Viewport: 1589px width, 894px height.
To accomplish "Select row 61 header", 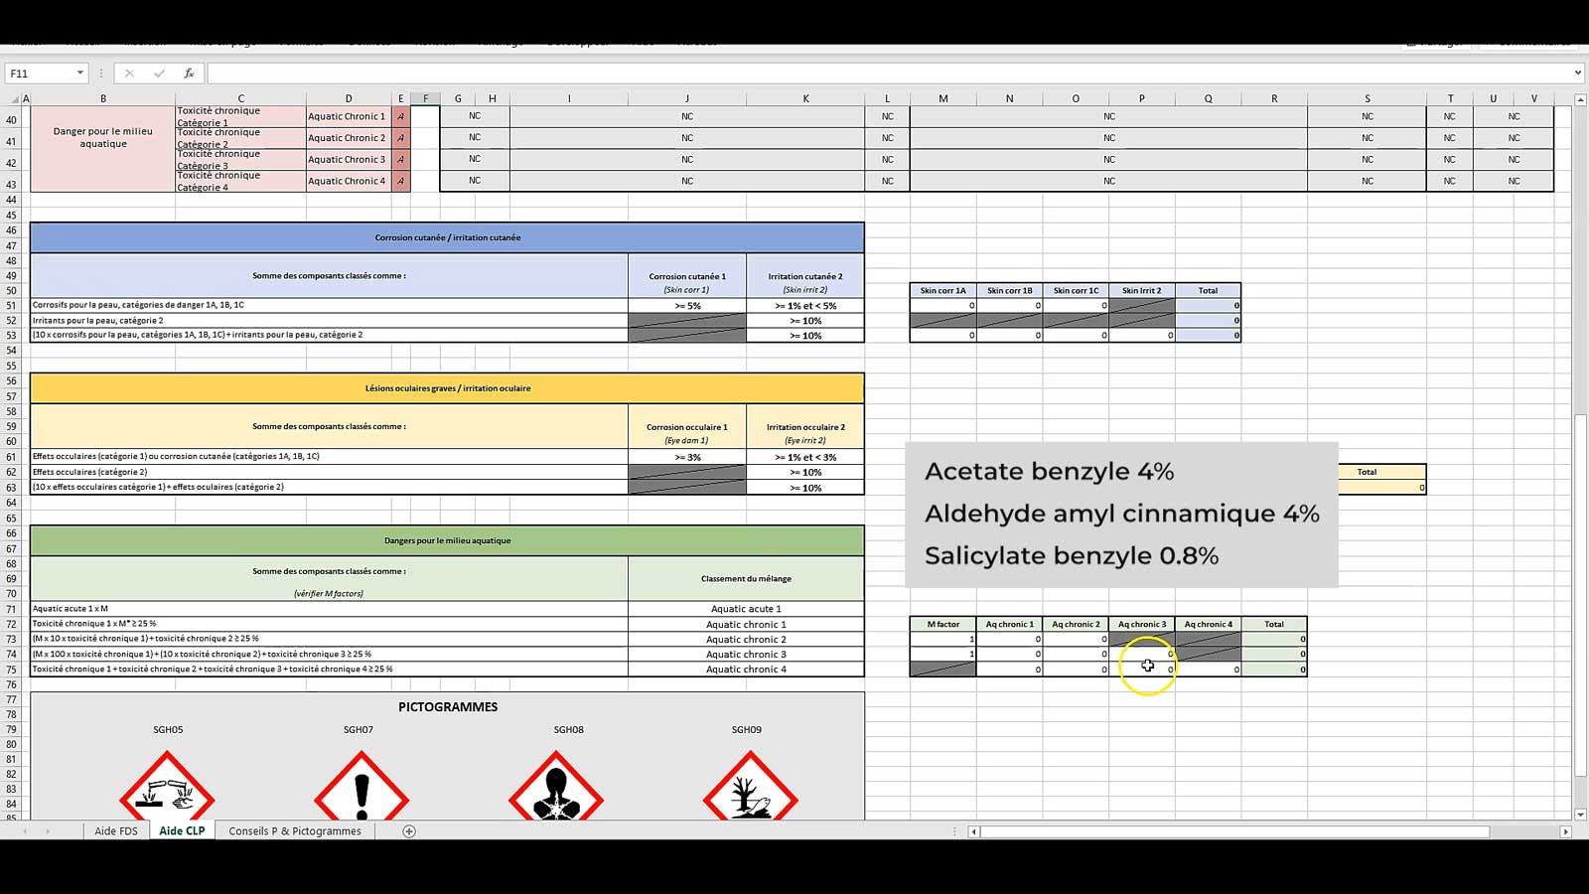I will coord(12,457).
